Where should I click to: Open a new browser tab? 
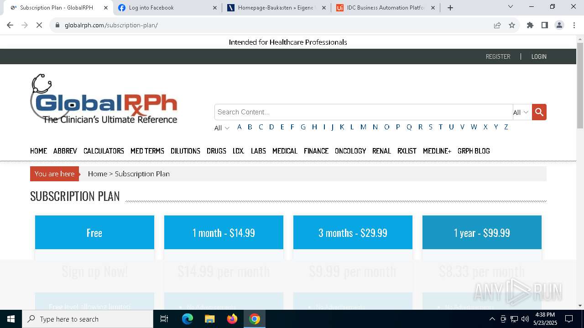pos(450,7)
